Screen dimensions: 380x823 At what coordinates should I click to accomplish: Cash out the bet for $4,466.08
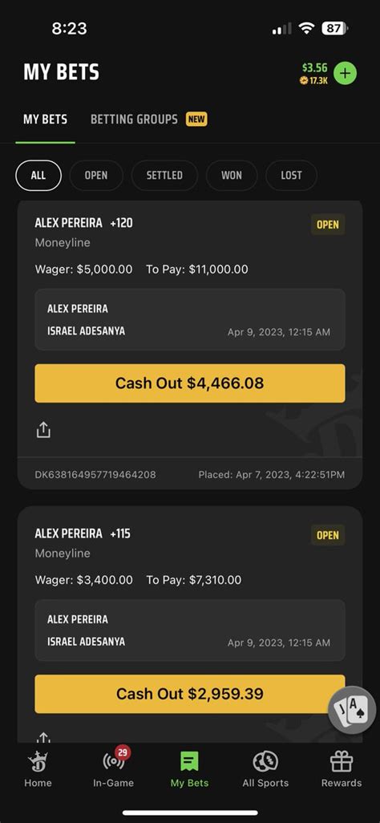coord(190,383)
